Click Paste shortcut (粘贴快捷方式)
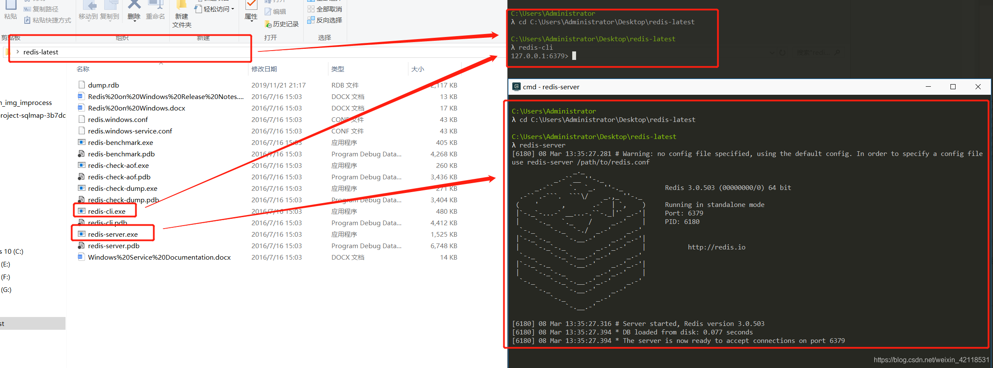The image size is (993, 368). pos(48,20)
